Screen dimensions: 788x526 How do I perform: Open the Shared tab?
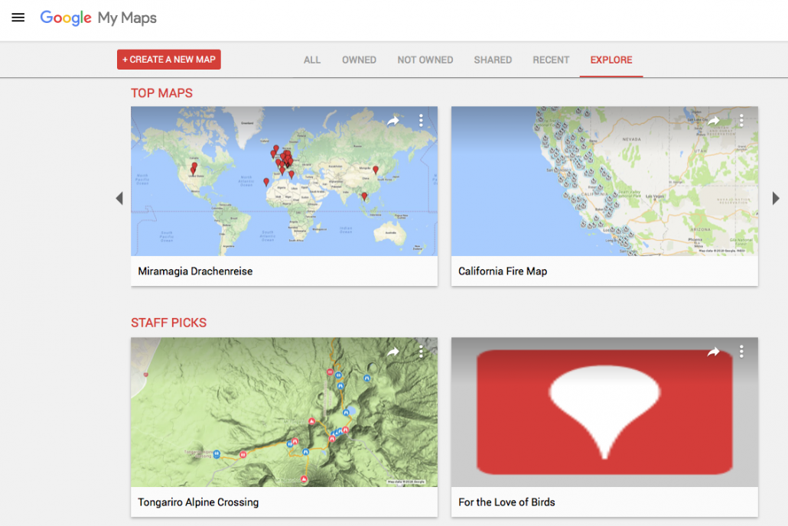pyautogui.click(x=493, y=60)
